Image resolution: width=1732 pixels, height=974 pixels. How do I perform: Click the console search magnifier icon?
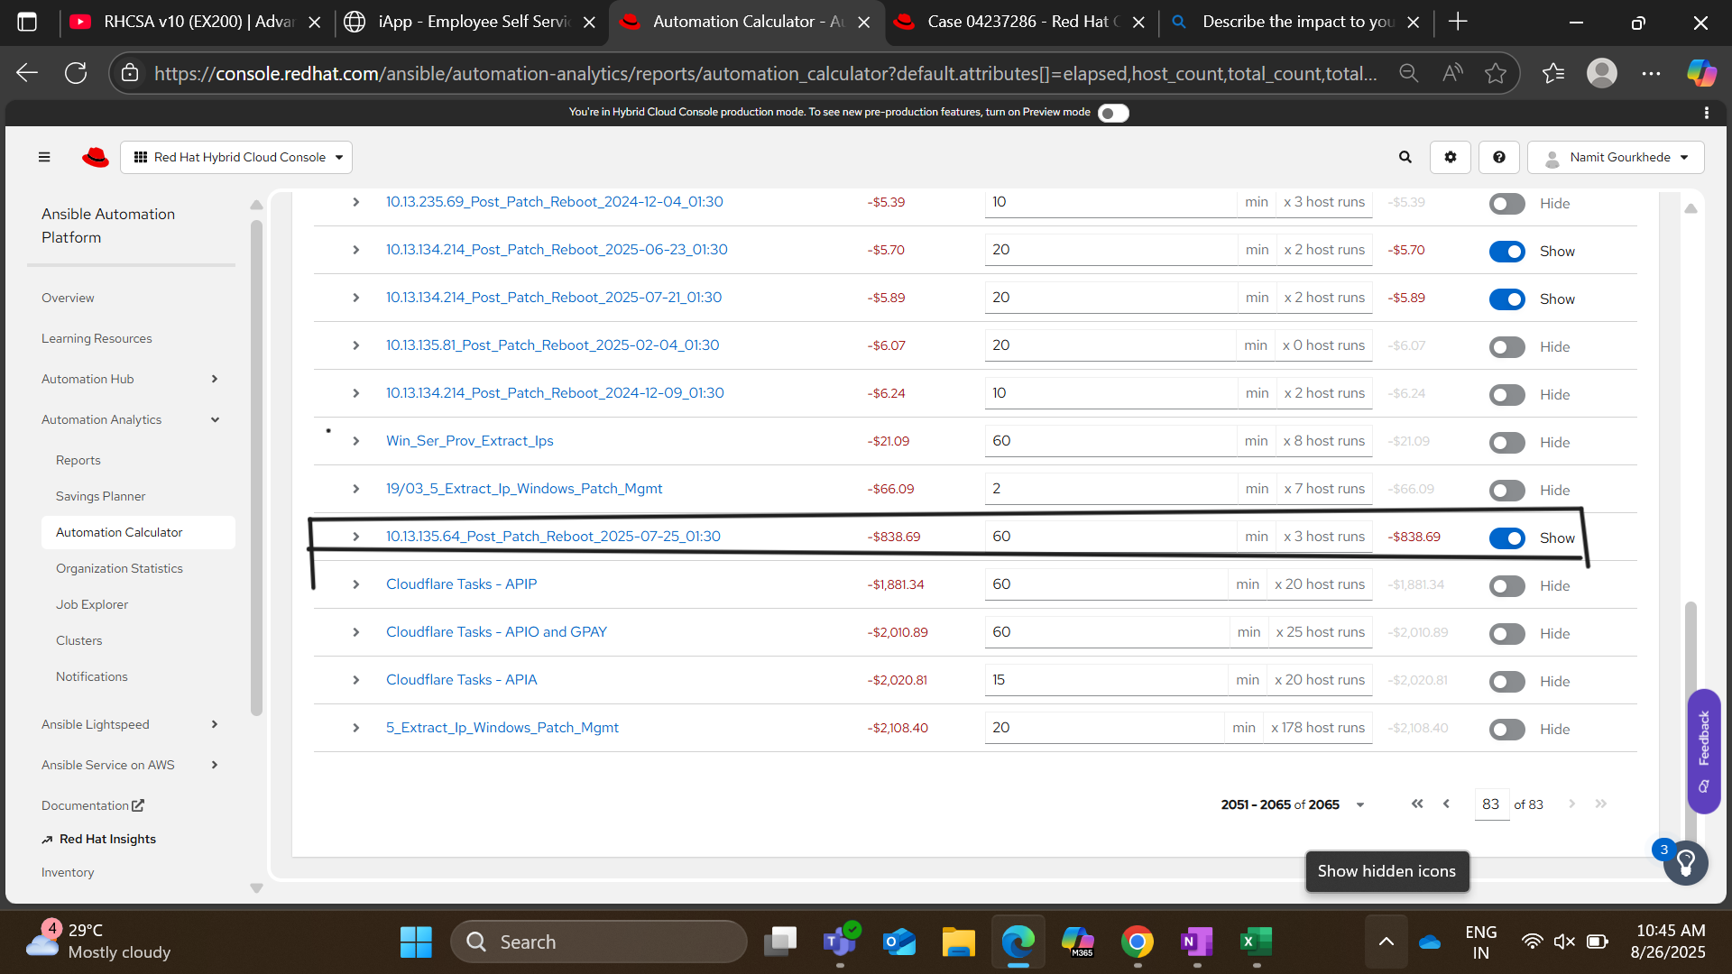(1405, 157)
